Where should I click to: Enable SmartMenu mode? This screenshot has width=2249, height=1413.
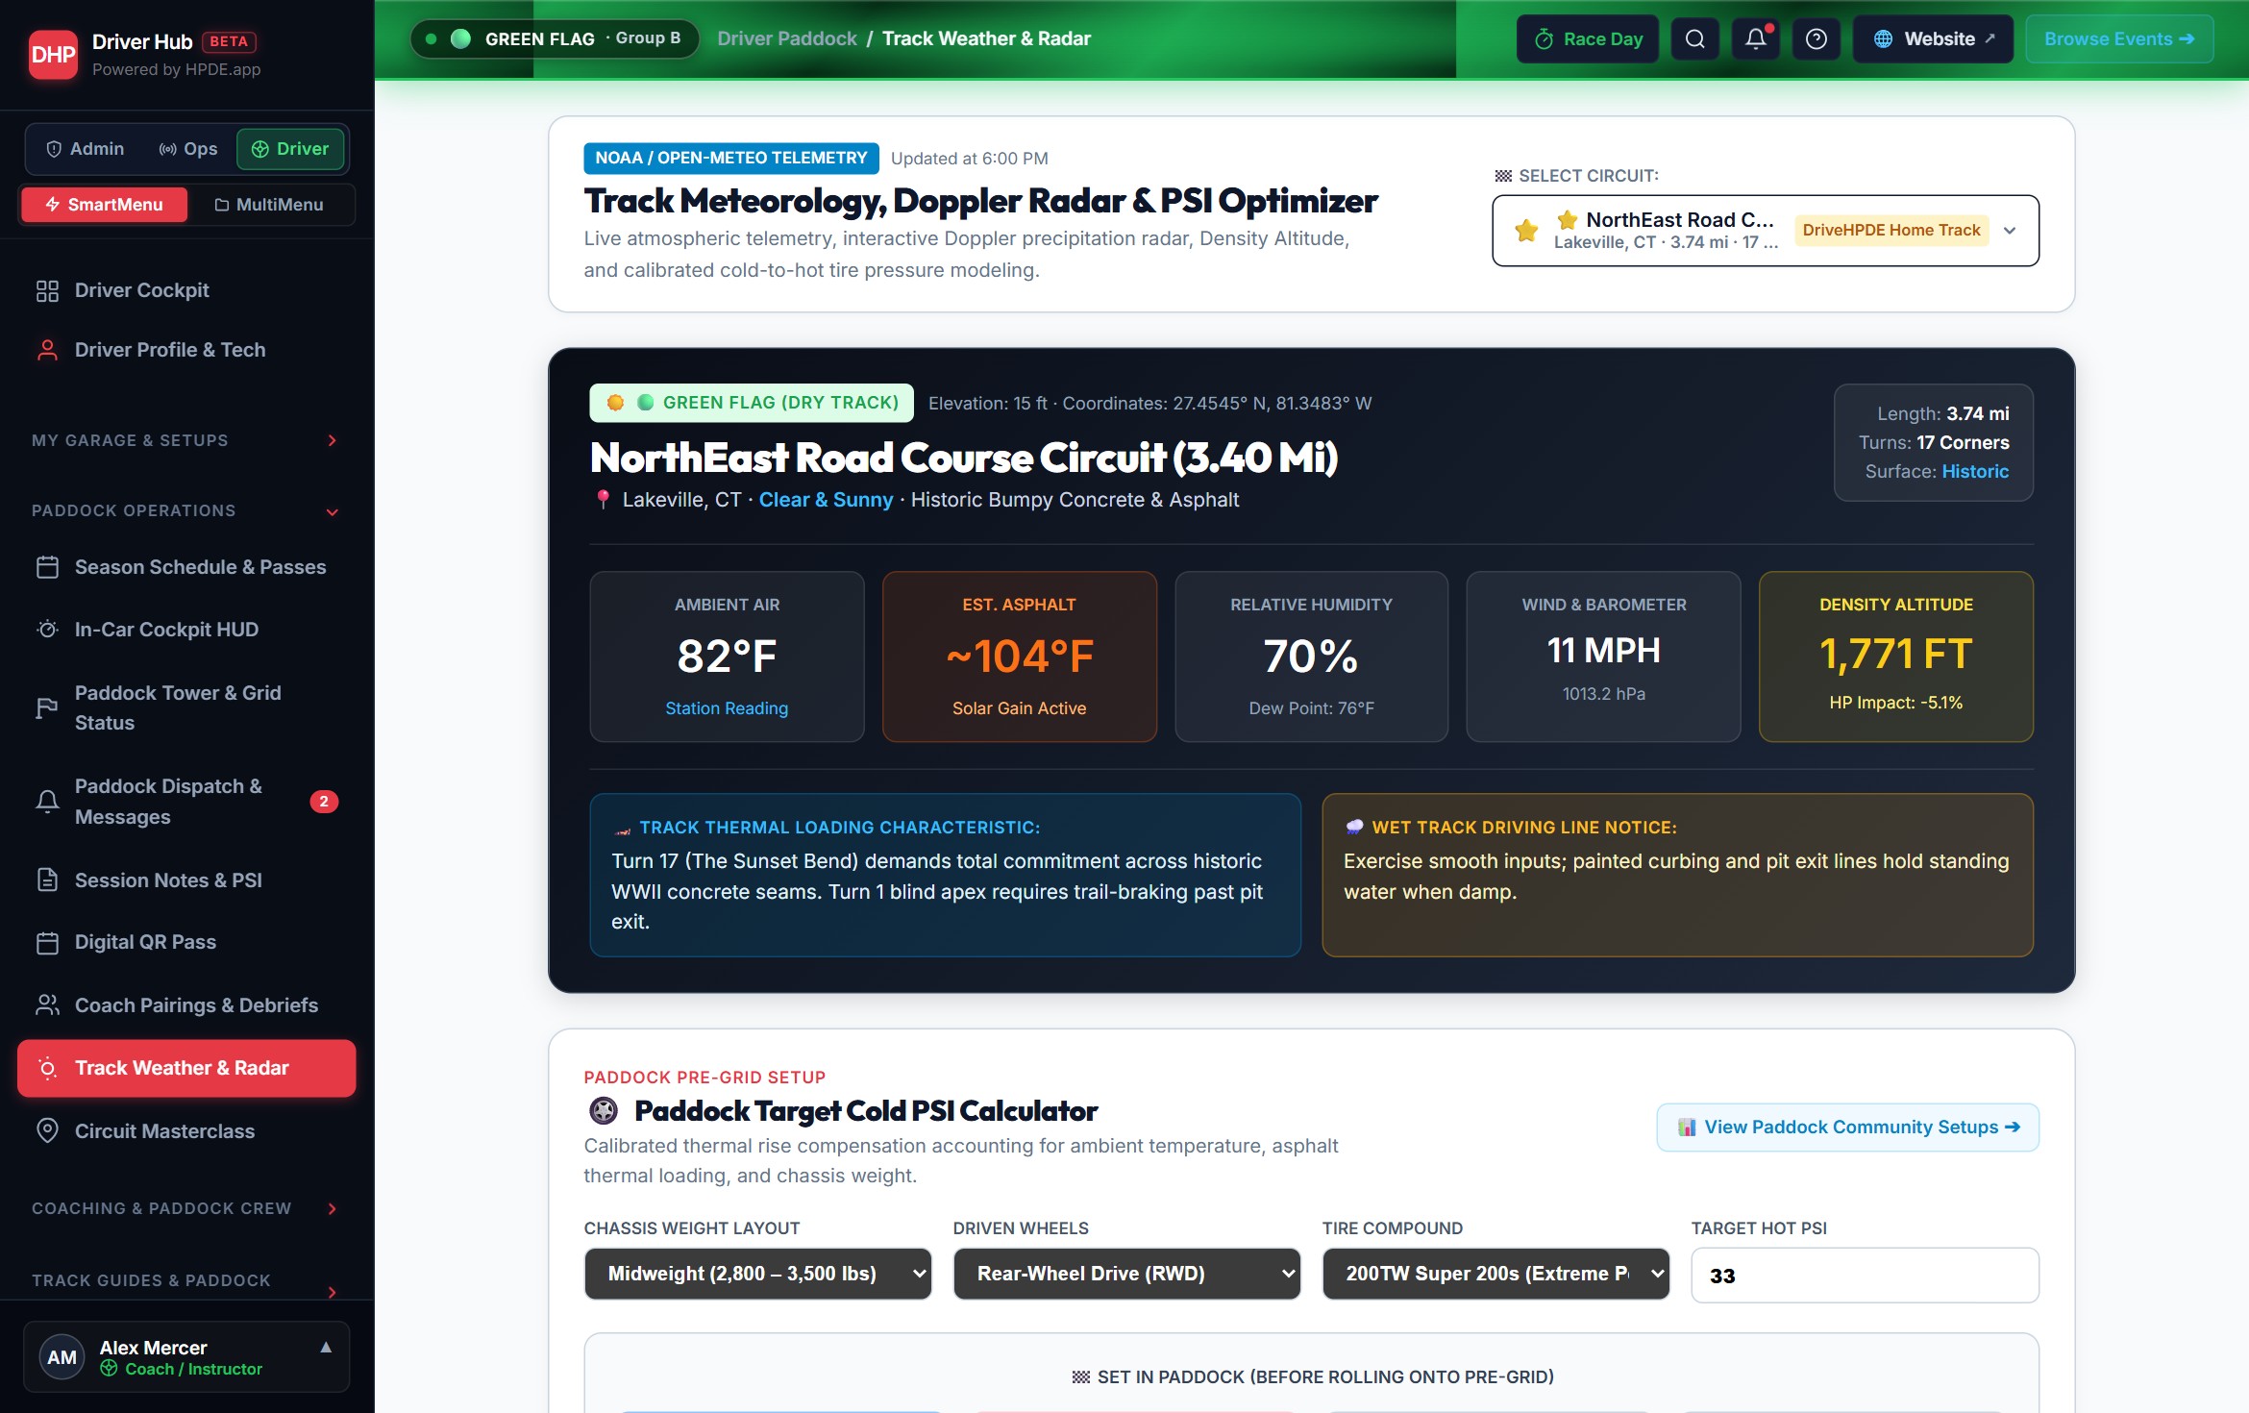click(104, 205)
